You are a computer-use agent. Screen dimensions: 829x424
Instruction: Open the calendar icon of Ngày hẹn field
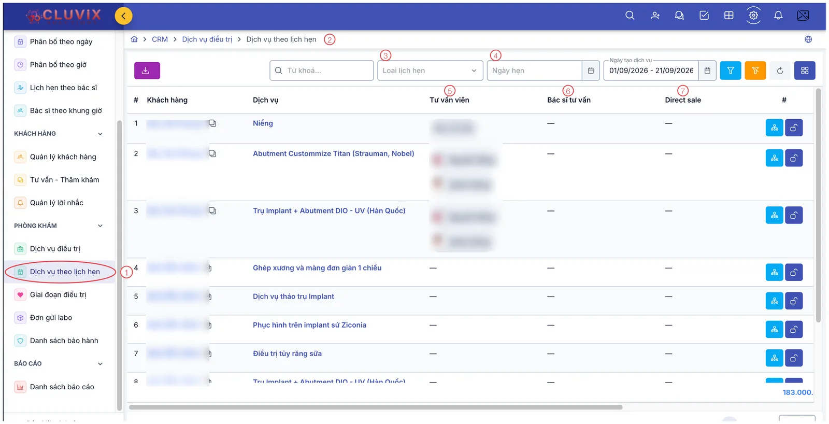click(x=591, y=70)
